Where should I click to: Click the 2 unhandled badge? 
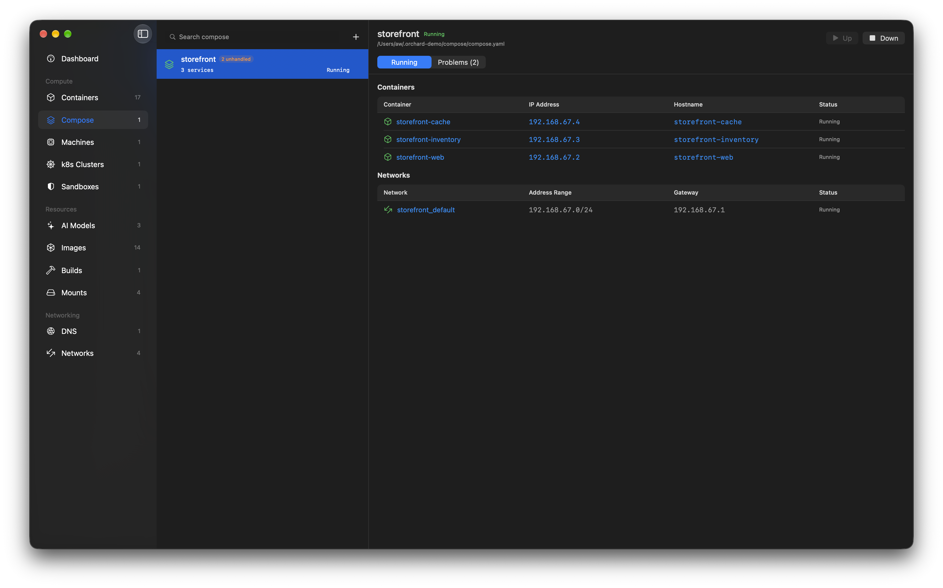tap(236, 59)
